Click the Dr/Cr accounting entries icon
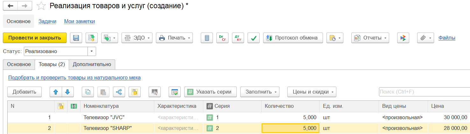The width and height of the screenshot is (470, 134). pos(222,38)
